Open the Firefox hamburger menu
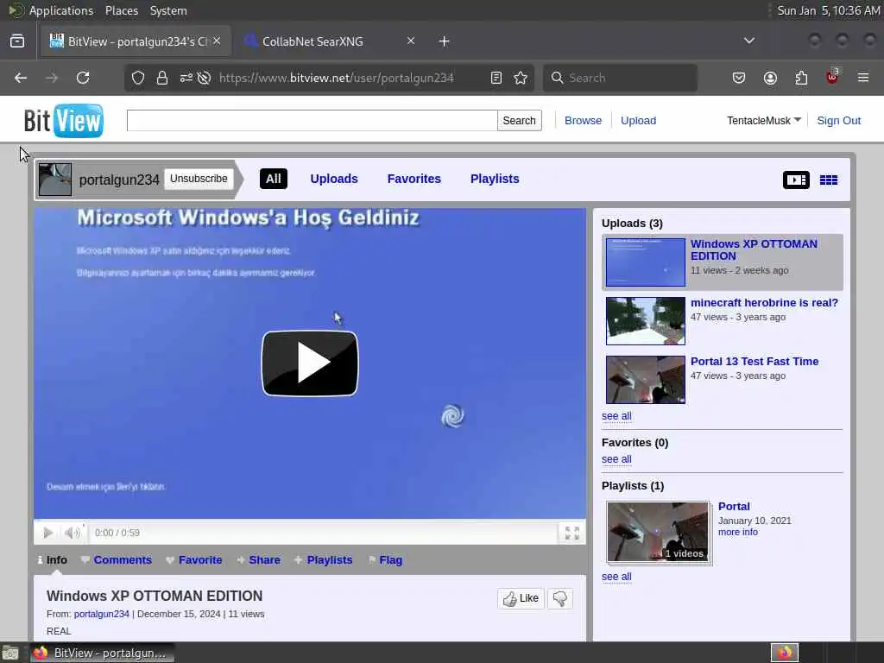Viewport: 884px width, 663px height. [863, 78]
